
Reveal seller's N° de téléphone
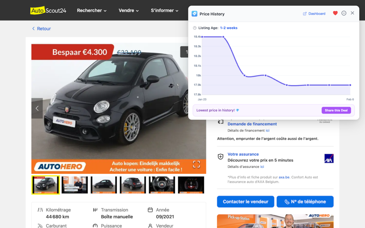tap(305, 202)
